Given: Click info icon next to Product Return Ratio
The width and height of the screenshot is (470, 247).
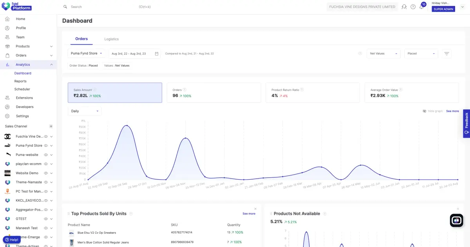Looking at the screenshot, I should (302, 90).
